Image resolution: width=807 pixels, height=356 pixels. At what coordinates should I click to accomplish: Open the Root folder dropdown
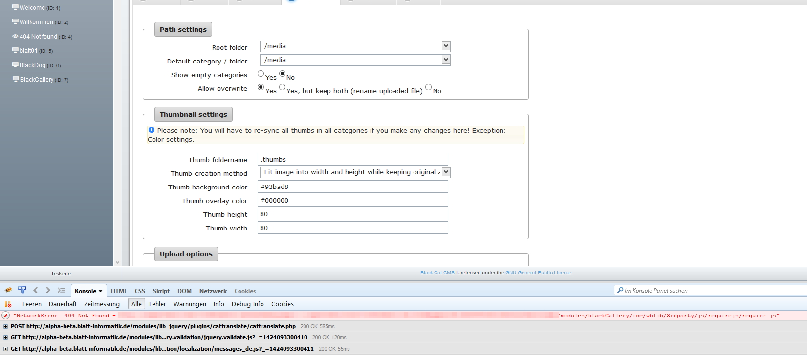pyautogui.click(x=445, y=46)
